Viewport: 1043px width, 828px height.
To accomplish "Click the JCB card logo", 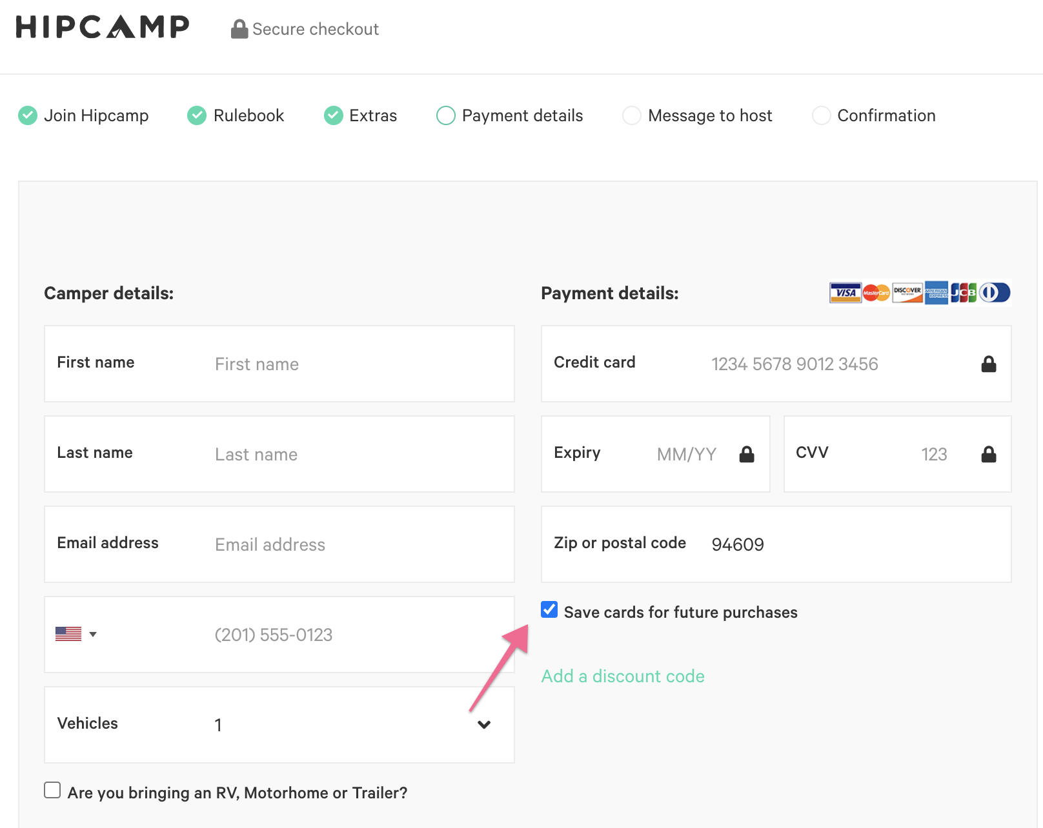I will pyautogui.click(x=964, y=293).
